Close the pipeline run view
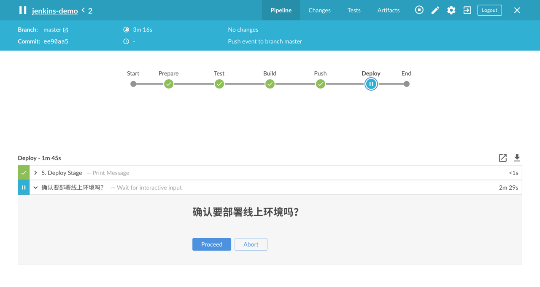 pos(517,10)
